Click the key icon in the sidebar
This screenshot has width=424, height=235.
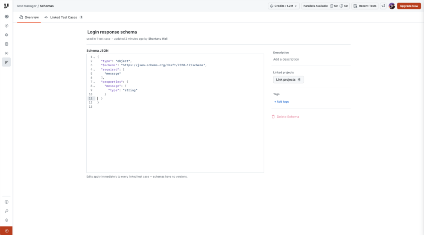tap(6, 211)
